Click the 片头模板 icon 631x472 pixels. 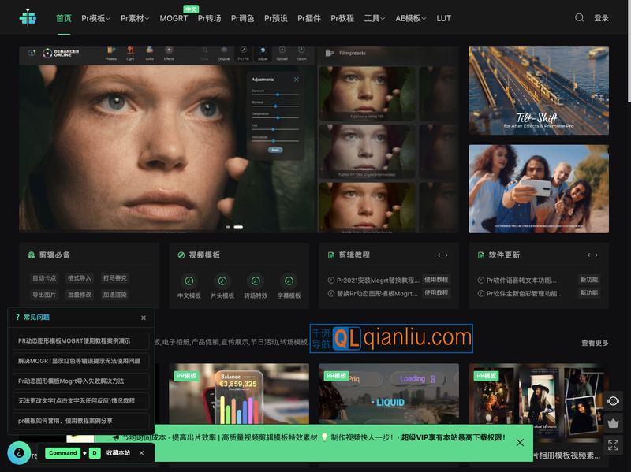[x=222, y=281]
